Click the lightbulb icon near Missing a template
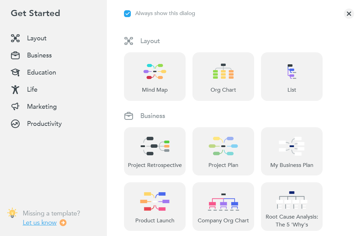Screen dimensions: 362x236 pos(13,213)
